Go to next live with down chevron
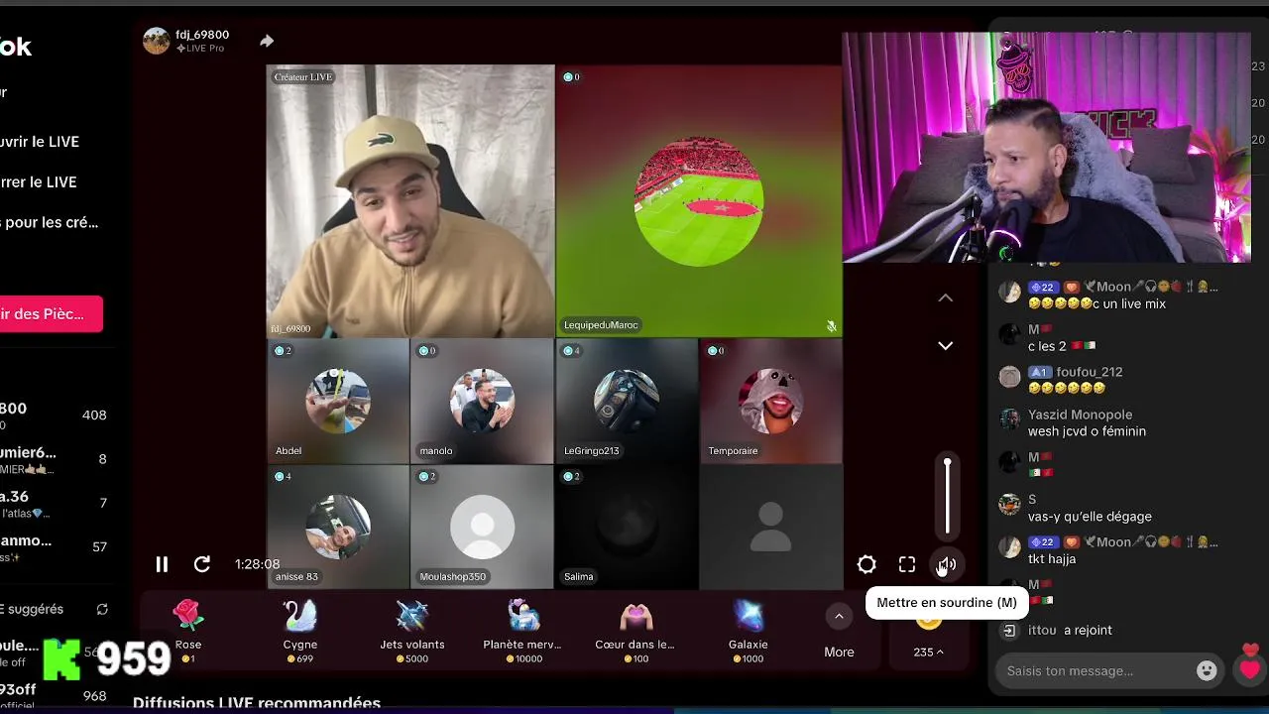 coord(946,345)
